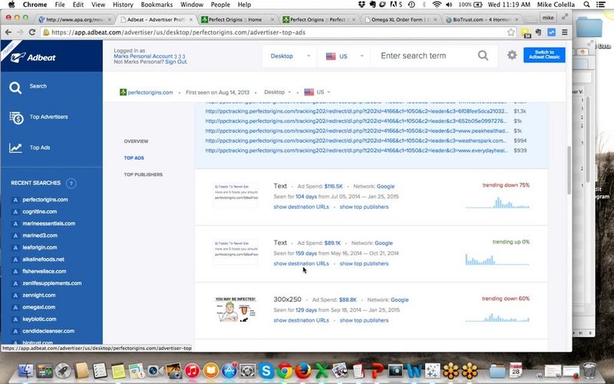
Task: Show top publishers for $116.5K ad
Action: point(364,207)
